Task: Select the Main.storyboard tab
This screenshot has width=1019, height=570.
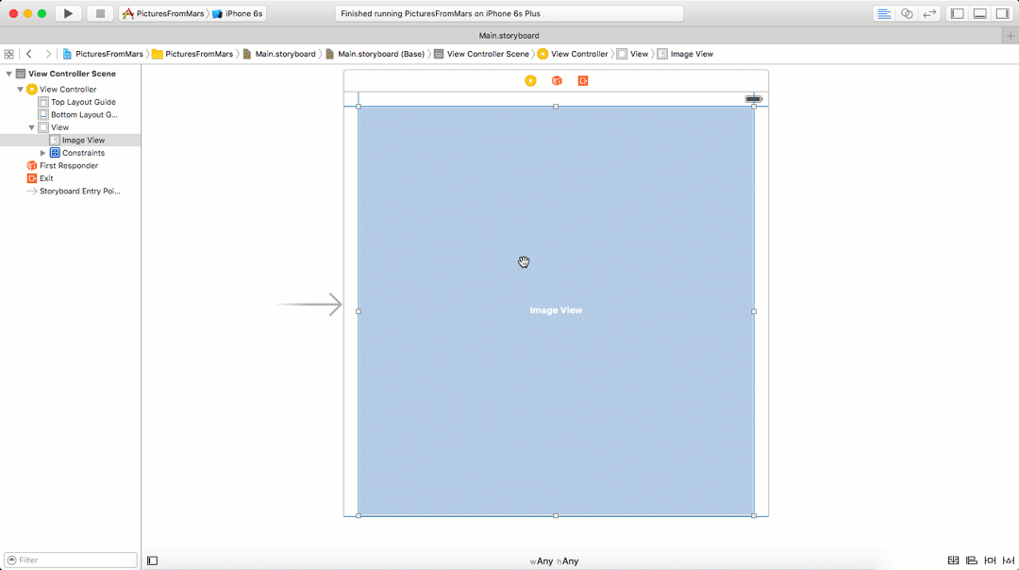Action: pyautogui.click(x=509, y=36)
